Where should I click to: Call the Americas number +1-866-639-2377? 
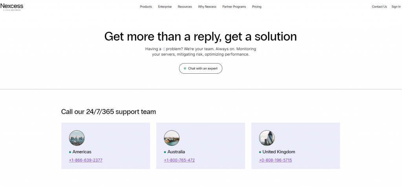tap(86, 160)
